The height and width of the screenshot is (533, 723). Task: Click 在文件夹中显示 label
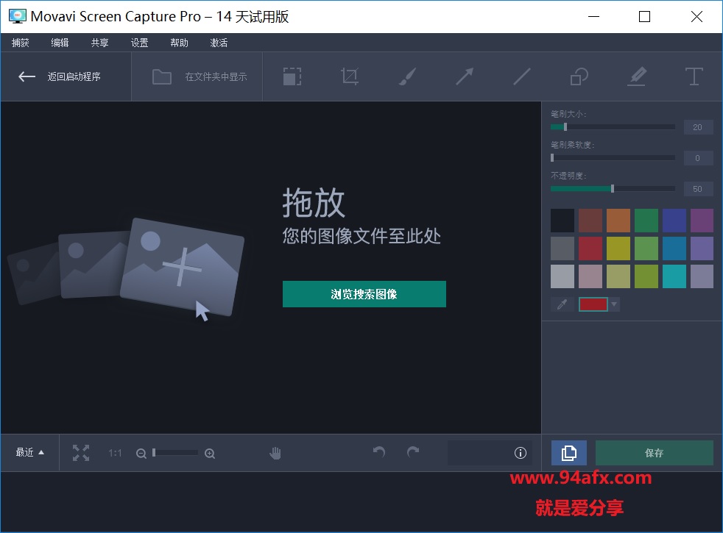point(216,76)
